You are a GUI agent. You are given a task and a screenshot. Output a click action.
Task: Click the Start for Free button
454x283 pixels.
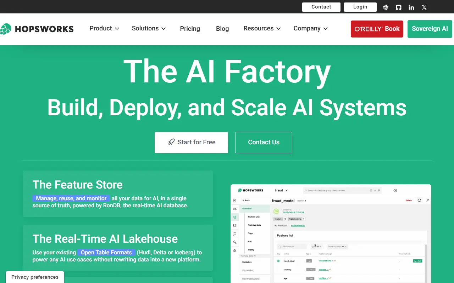(191, 142)
